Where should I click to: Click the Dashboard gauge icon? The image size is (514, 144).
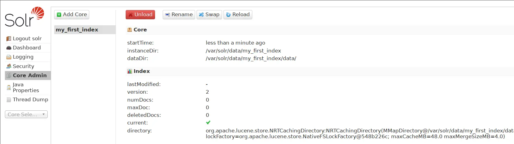tap(9, 48)
